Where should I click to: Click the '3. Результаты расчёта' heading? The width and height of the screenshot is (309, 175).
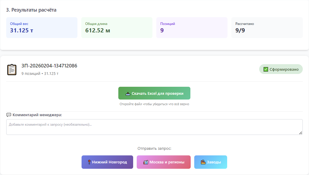coord(31,10)
